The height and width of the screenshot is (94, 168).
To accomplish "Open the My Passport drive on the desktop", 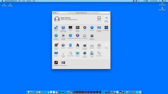I will click(162, 4).
